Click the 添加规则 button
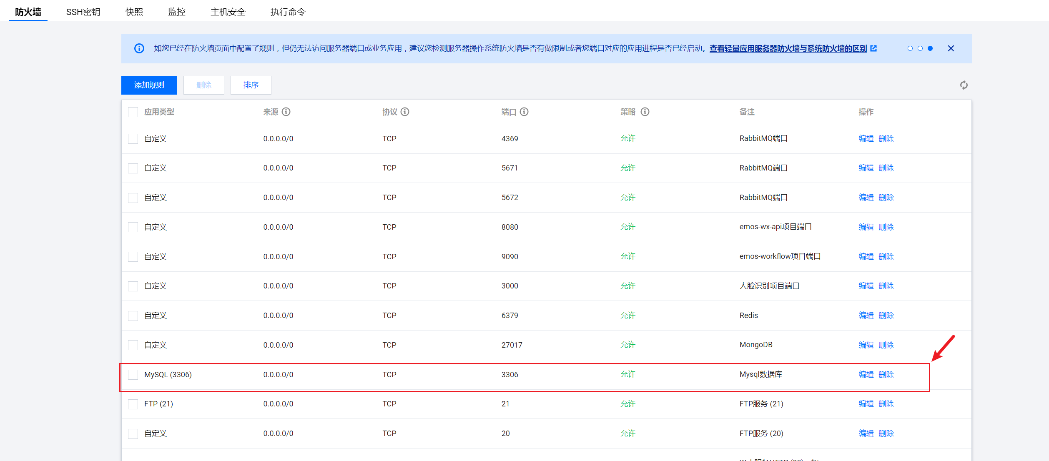The height and width of the screenshot is (461, 1049). [x=149, y=85]
